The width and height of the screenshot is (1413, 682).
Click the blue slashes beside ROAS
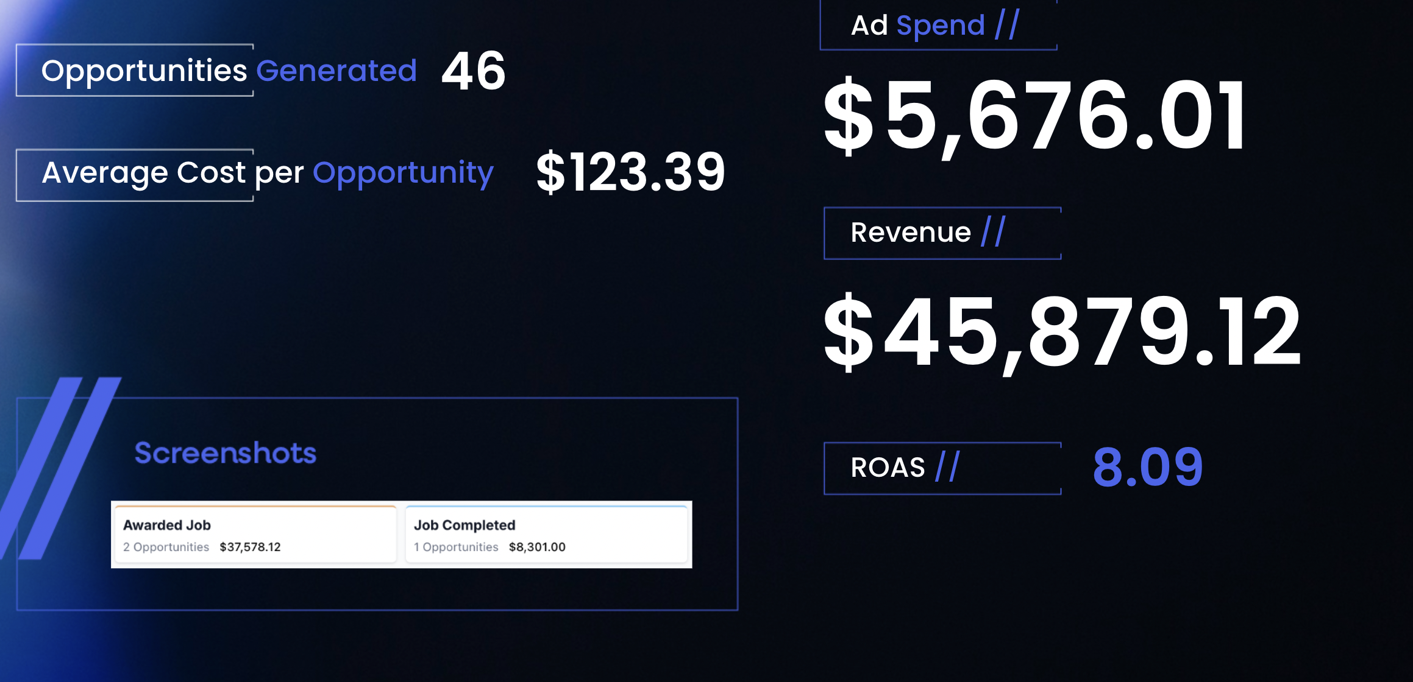pos(947,466)
